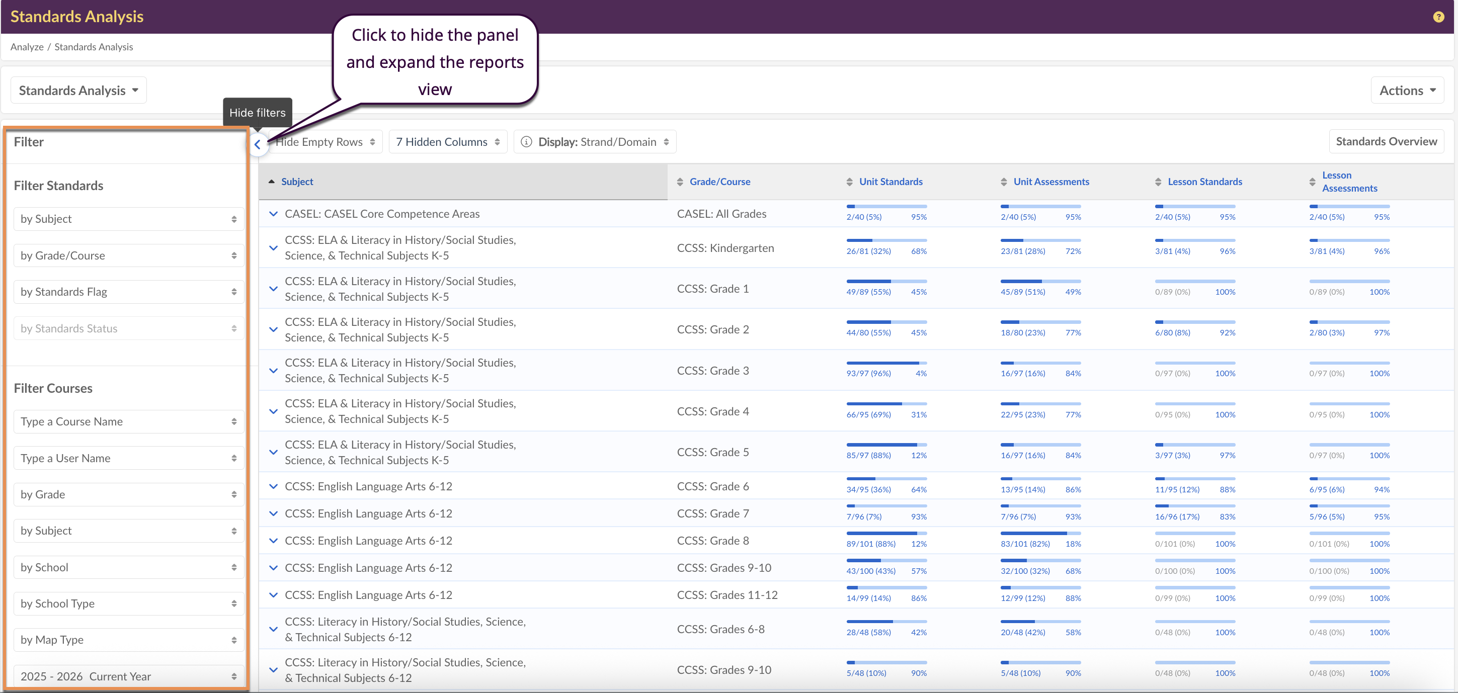Click the yellow help question mark icon
The image size is (1458, 693).
coord(1438,17)
